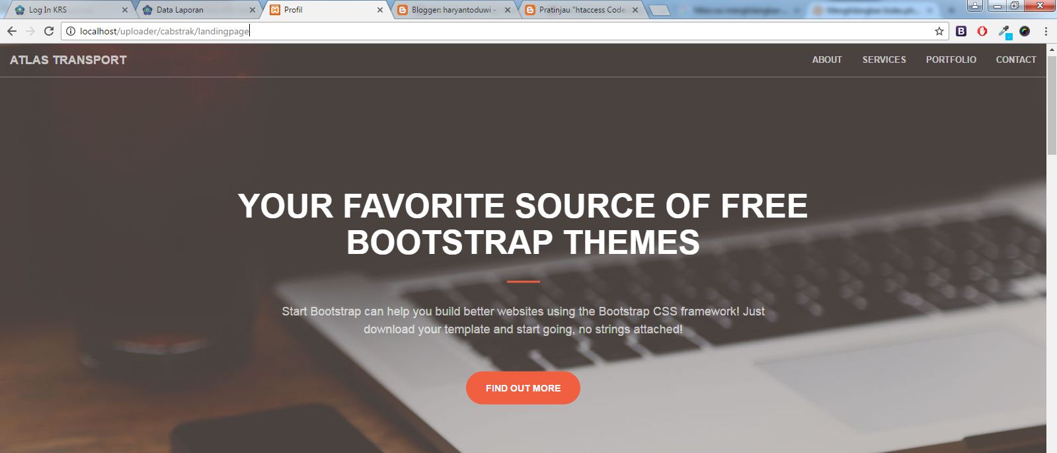Image resolution: width=1057 pixels, height=453 pixels.
Task: Open the Pratinjau htaccess Code tab
Action: [x=579, y=10]
